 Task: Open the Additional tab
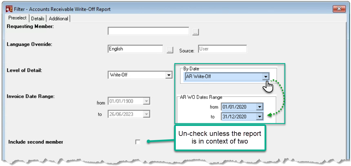58,18
